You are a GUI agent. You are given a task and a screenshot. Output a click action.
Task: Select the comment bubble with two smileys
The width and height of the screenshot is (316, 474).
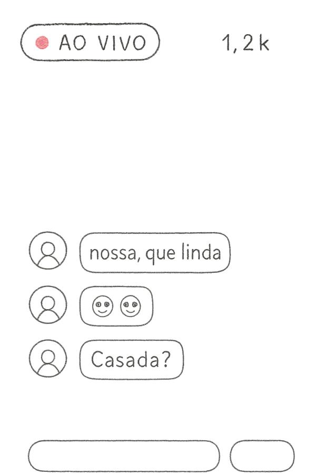(x=116, y=306)
